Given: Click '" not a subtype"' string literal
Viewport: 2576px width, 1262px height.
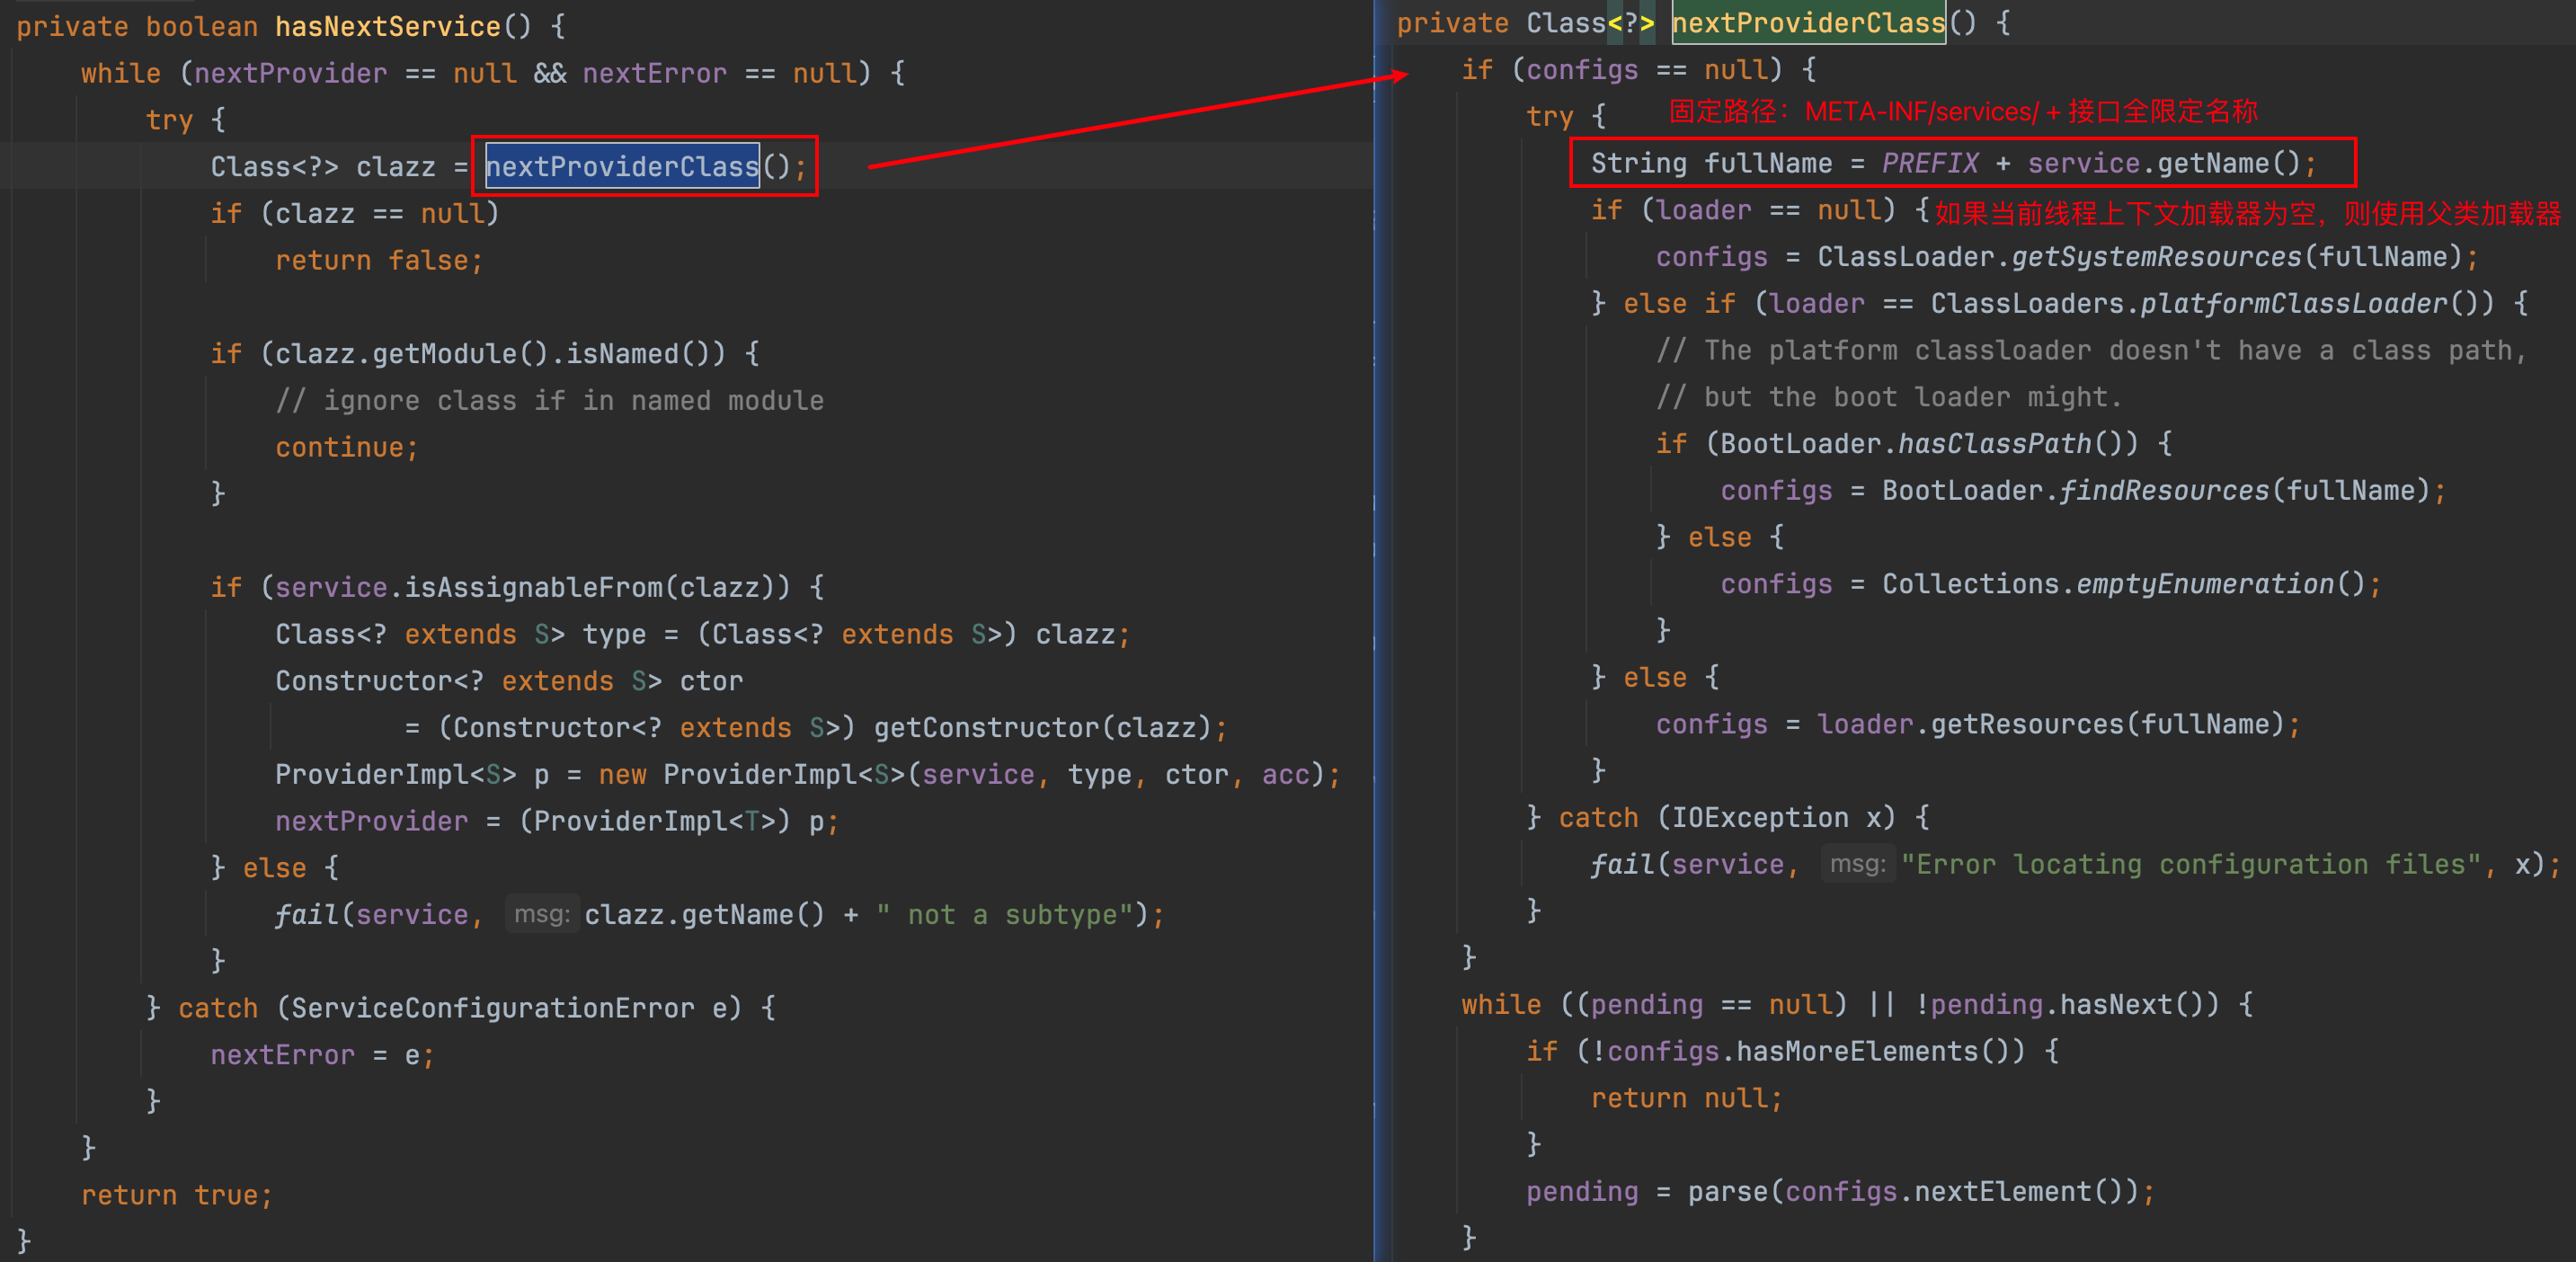Looking at the screenshot, I should point(1005,914).
